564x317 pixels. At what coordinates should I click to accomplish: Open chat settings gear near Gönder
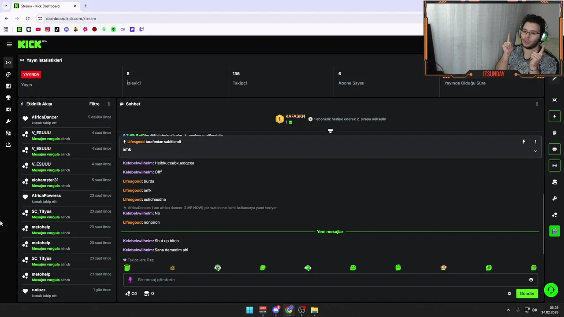pos(509,294)
